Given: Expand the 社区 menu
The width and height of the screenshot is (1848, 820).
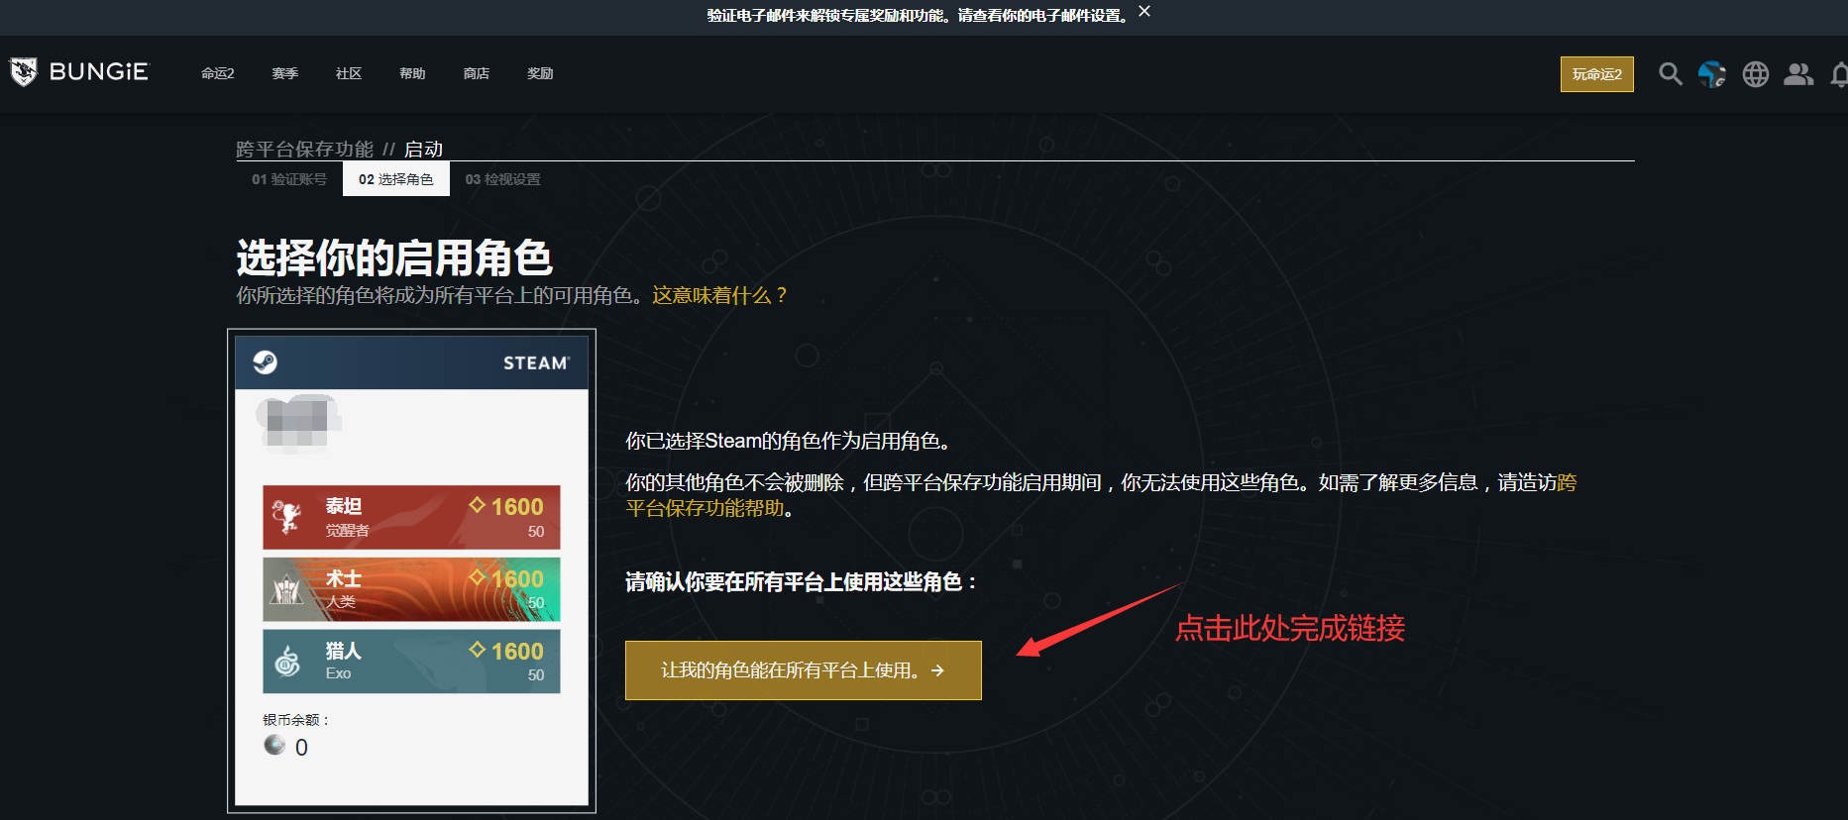Looking at the screenshot, I should click(349, 73).
